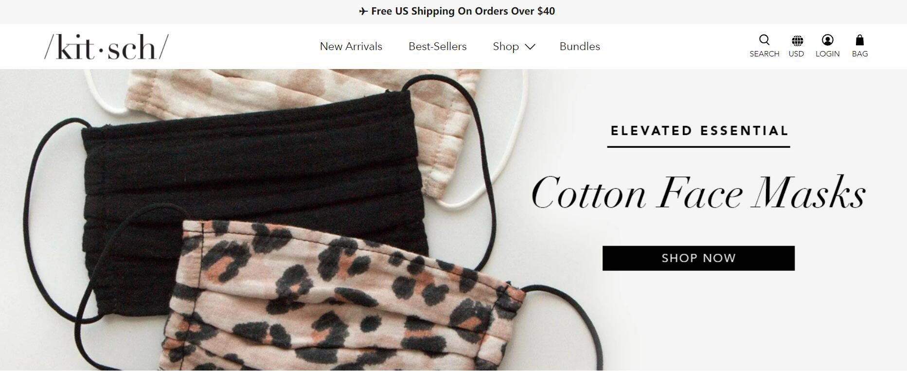Open the shopping bag icon
This screenshot has height=371, width=907.
[x=859, y=40]
